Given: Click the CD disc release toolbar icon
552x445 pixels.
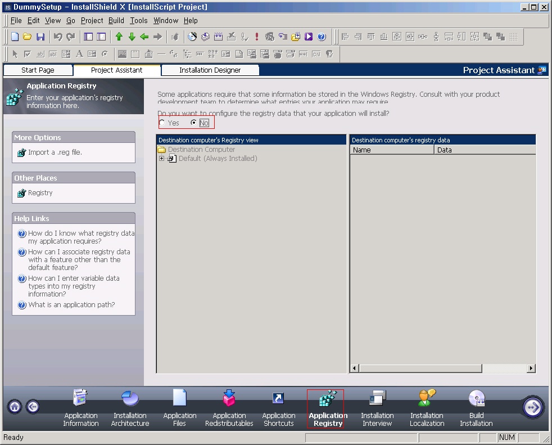Looking at the screenshot, I should pyautogui.click(x=192, y=37).
